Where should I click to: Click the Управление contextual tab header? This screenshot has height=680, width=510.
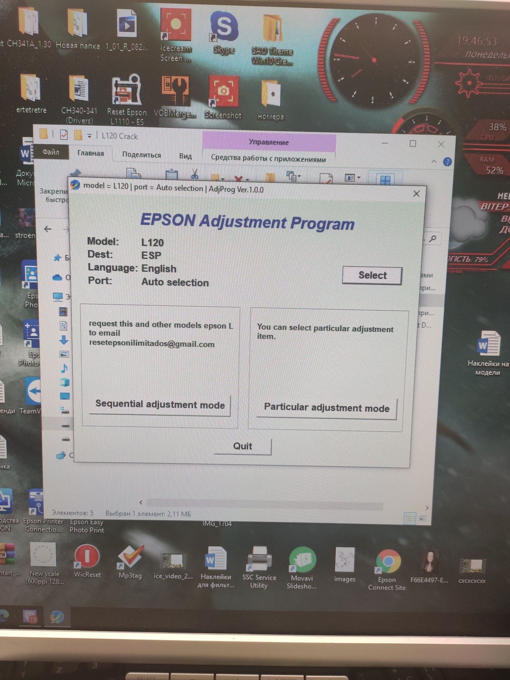click(x=269, y=142)
